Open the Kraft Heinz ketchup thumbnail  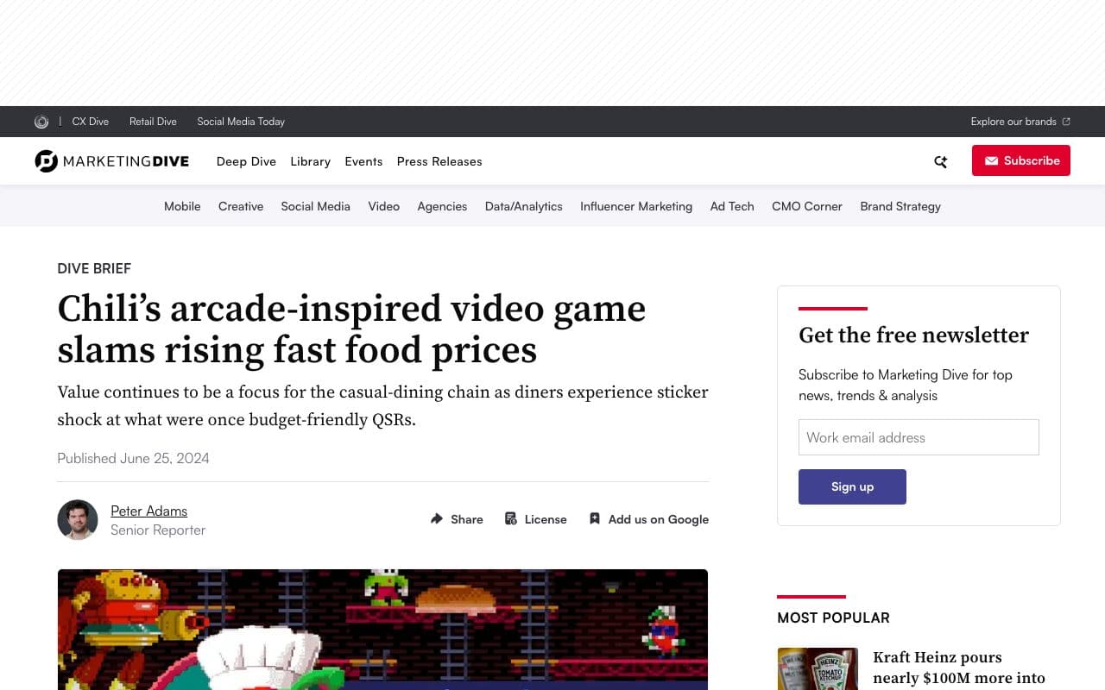click(818, 668)
